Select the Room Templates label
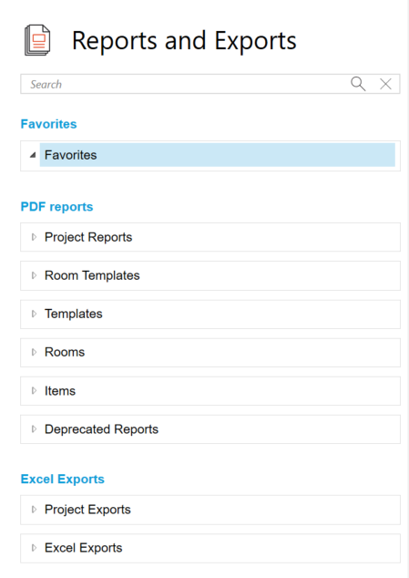This screenshot has width=409, height=578. 92,275
